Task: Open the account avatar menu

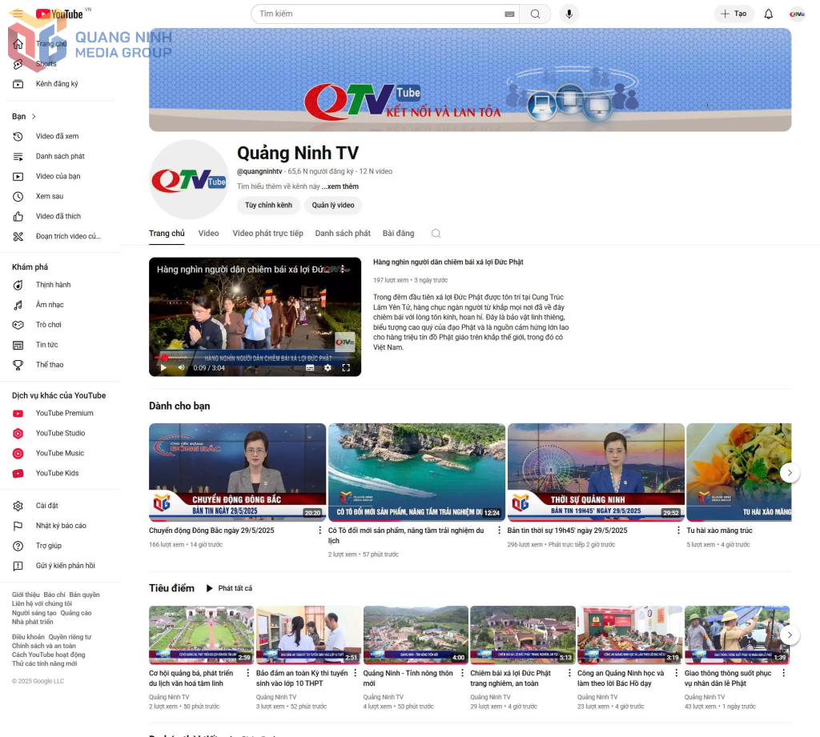Action: tap(797, 14)
